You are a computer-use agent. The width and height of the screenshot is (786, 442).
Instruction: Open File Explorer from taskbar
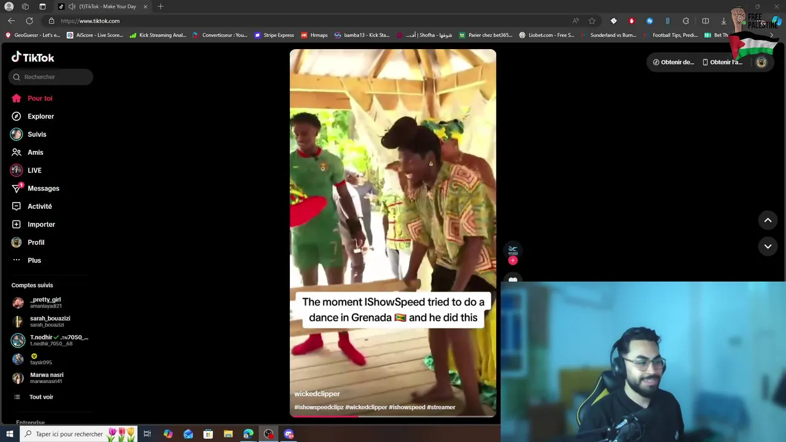coord(228,434)
